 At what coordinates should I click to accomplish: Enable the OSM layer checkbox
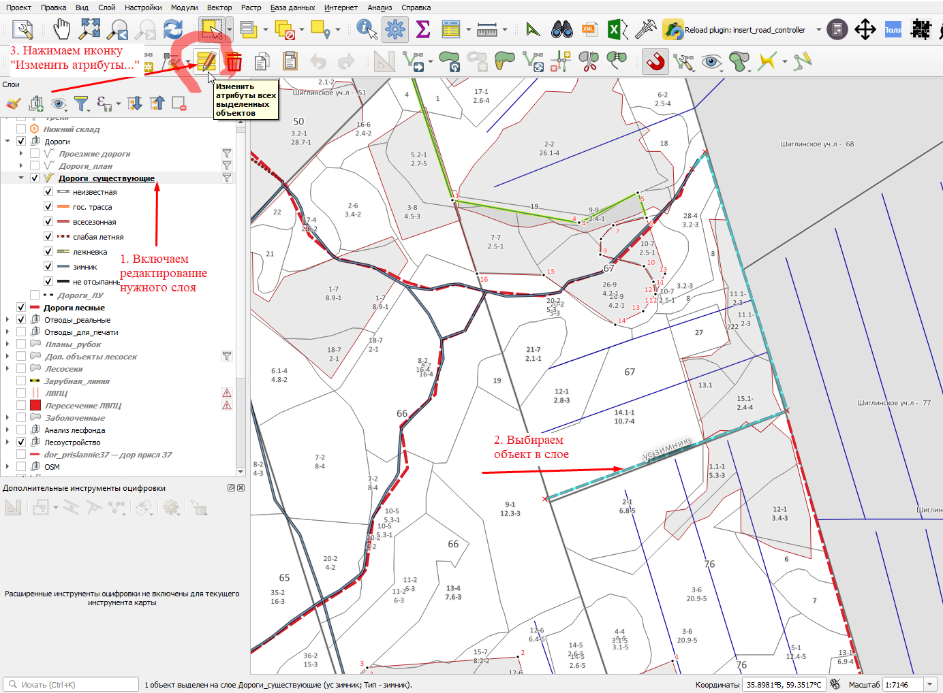(21, 466)
